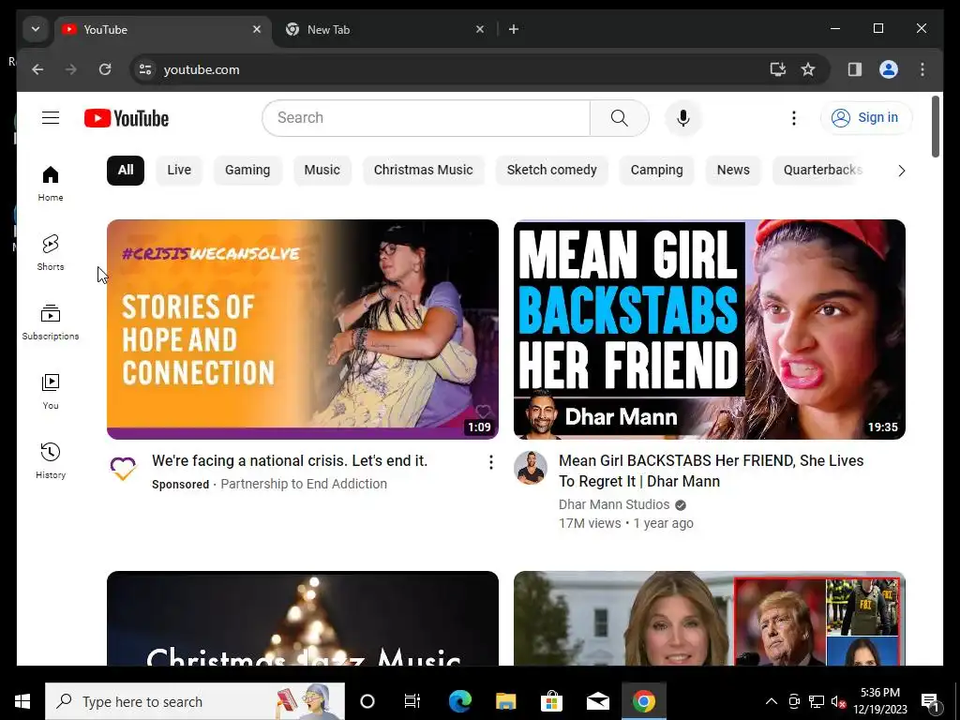960x720 pixels.
Task: Open the 5:36 PM taskbar clock
Action: [879, 701]
